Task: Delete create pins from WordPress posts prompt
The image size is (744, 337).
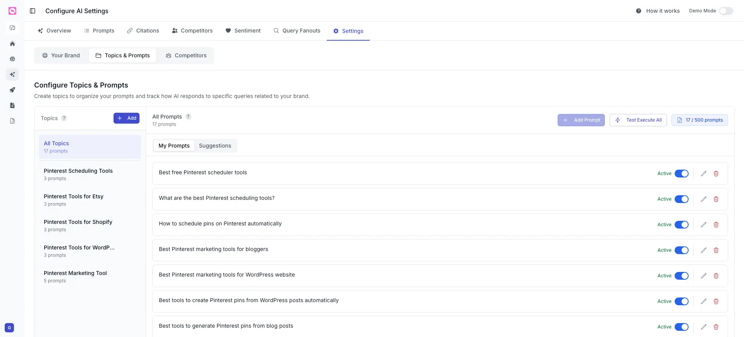Action: [716, 301]
